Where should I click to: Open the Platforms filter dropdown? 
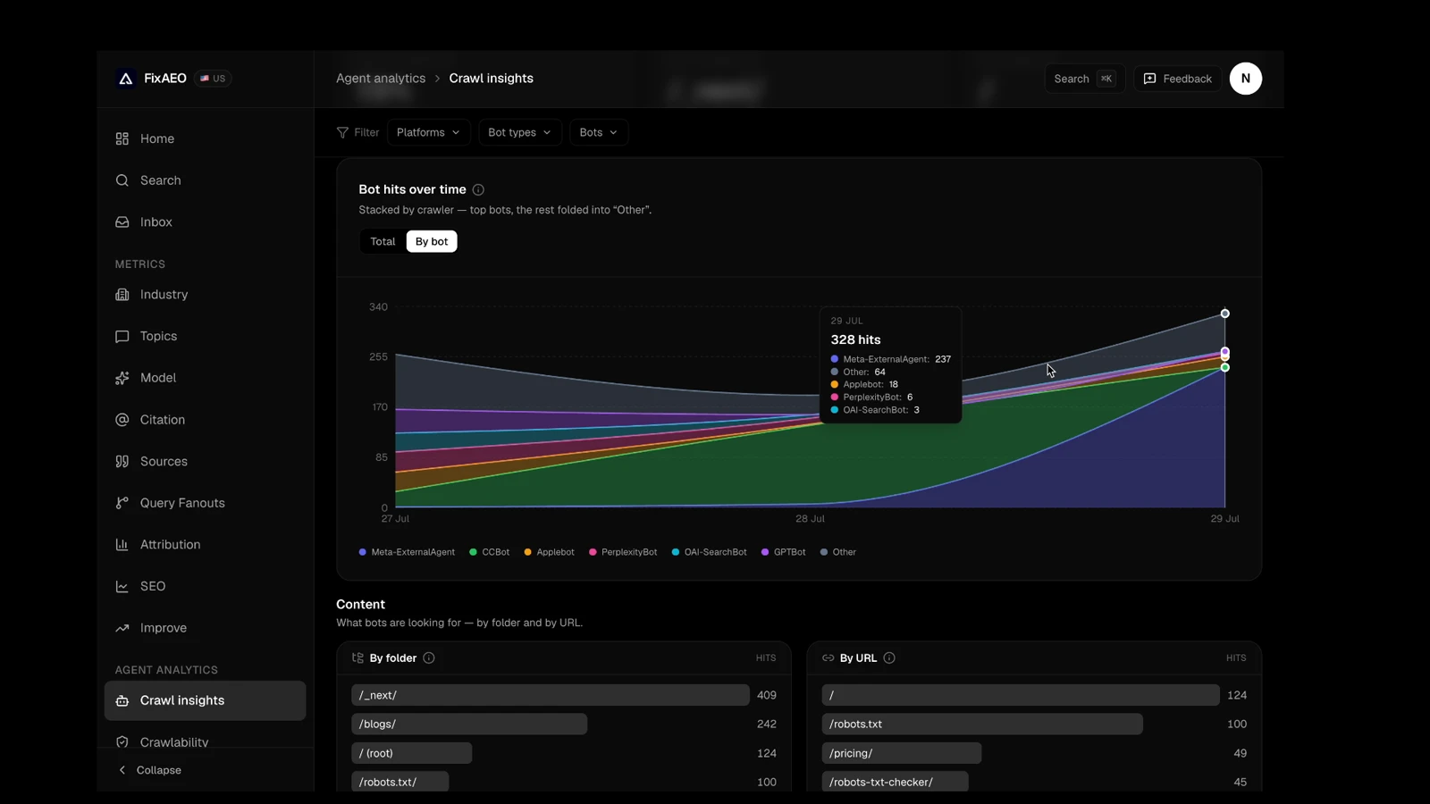(428, 132)
